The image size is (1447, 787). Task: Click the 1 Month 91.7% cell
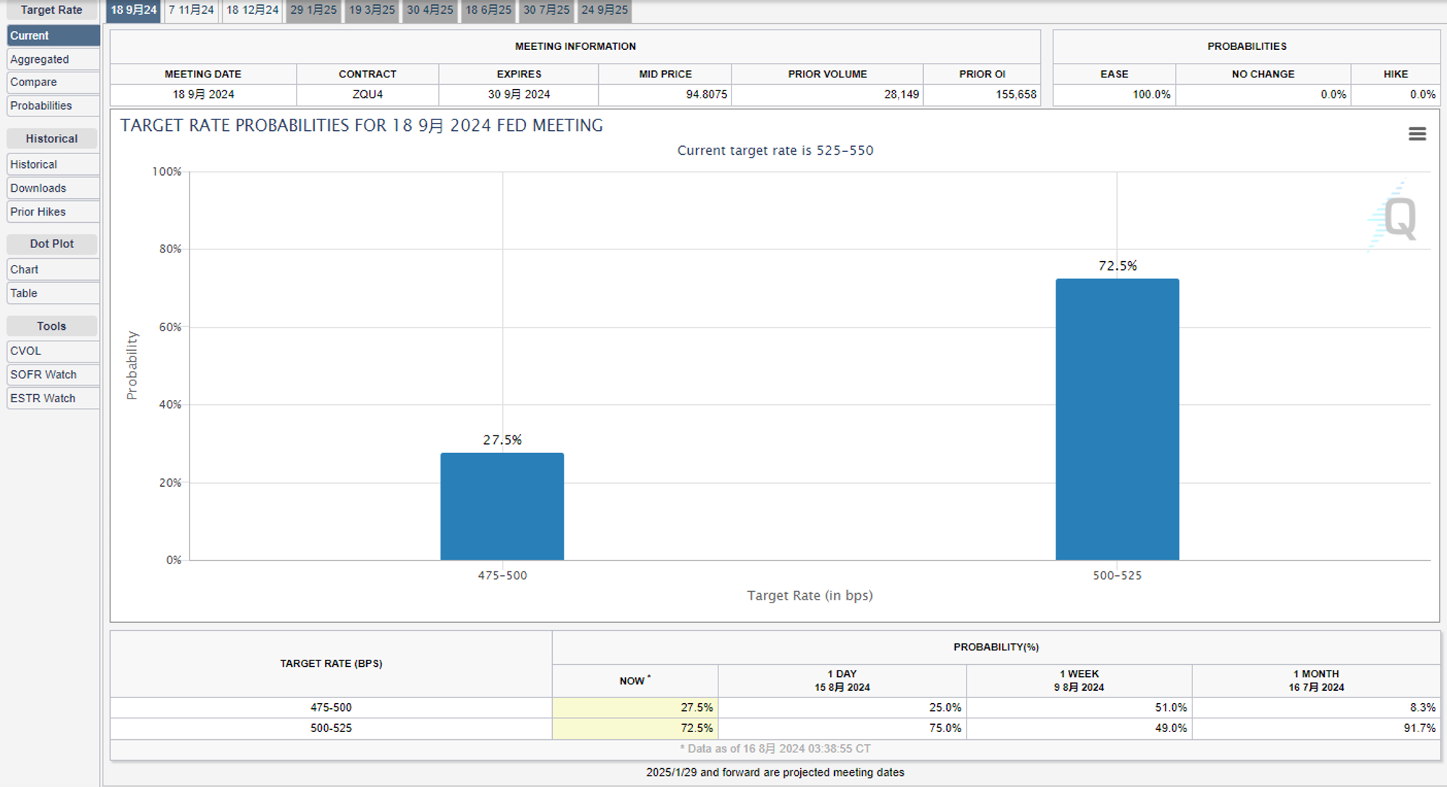pos(1316,728)
